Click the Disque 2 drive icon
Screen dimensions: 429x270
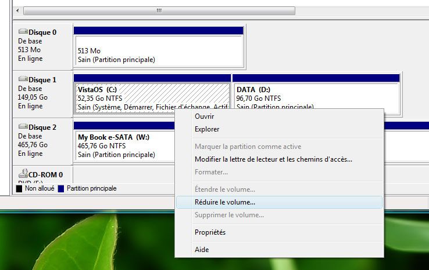pyautogui.click(x=23, y=127)
